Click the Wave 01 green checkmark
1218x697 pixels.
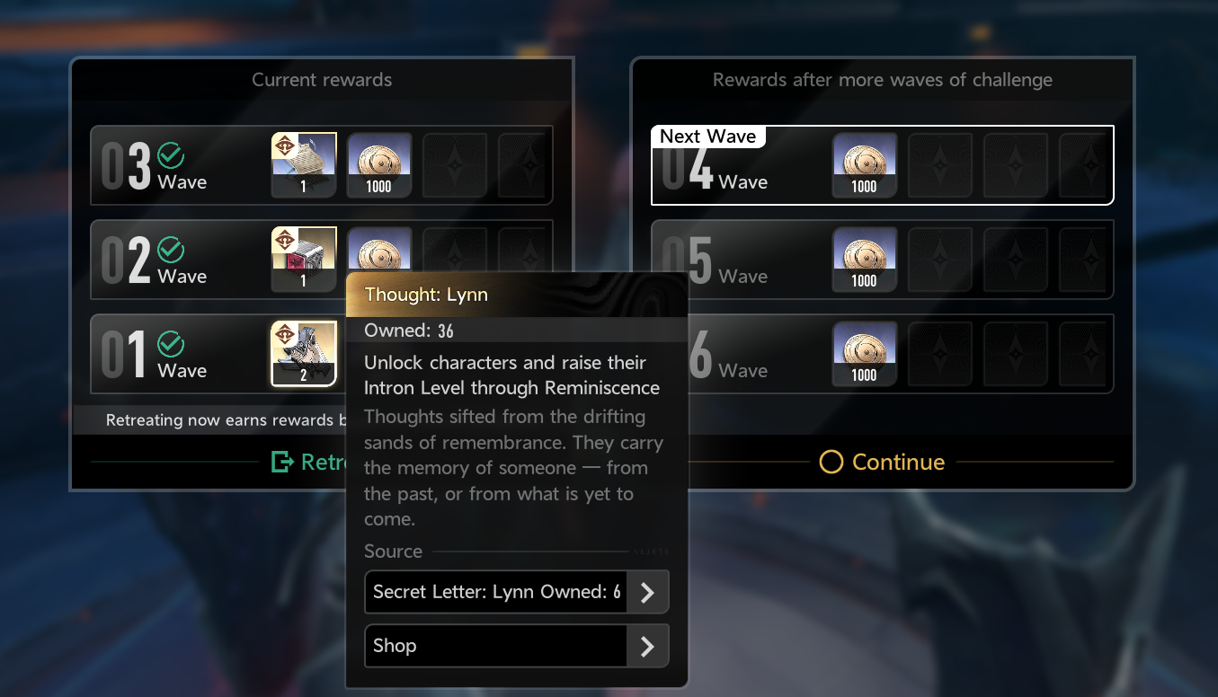(171, 344)
